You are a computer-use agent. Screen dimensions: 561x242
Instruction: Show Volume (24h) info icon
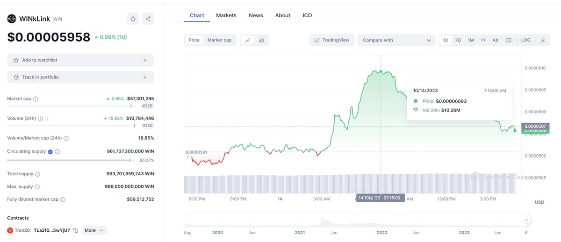pos(40,118)
